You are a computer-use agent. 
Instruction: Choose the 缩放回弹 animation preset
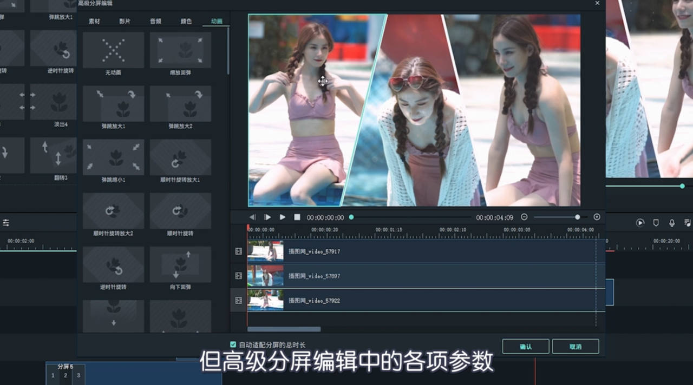point(180,50)
